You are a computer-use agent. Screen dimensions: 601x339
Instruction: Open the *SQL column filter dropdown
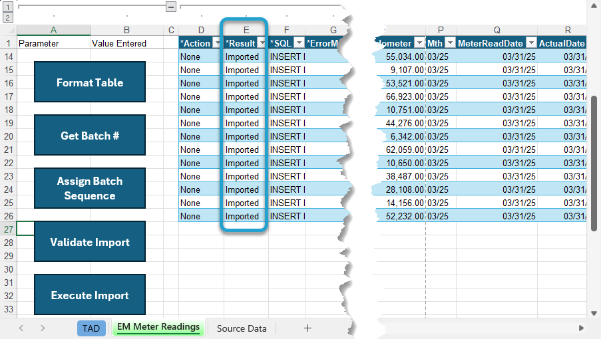(x=300, y=43)
